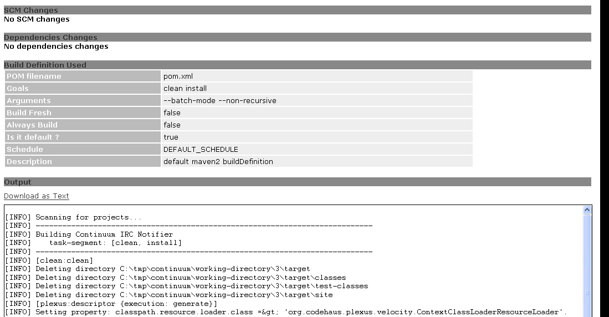The height and width of the screenshot is (317, 609).
Task: Click the Arguments row label
Action: tap(83, 101)
